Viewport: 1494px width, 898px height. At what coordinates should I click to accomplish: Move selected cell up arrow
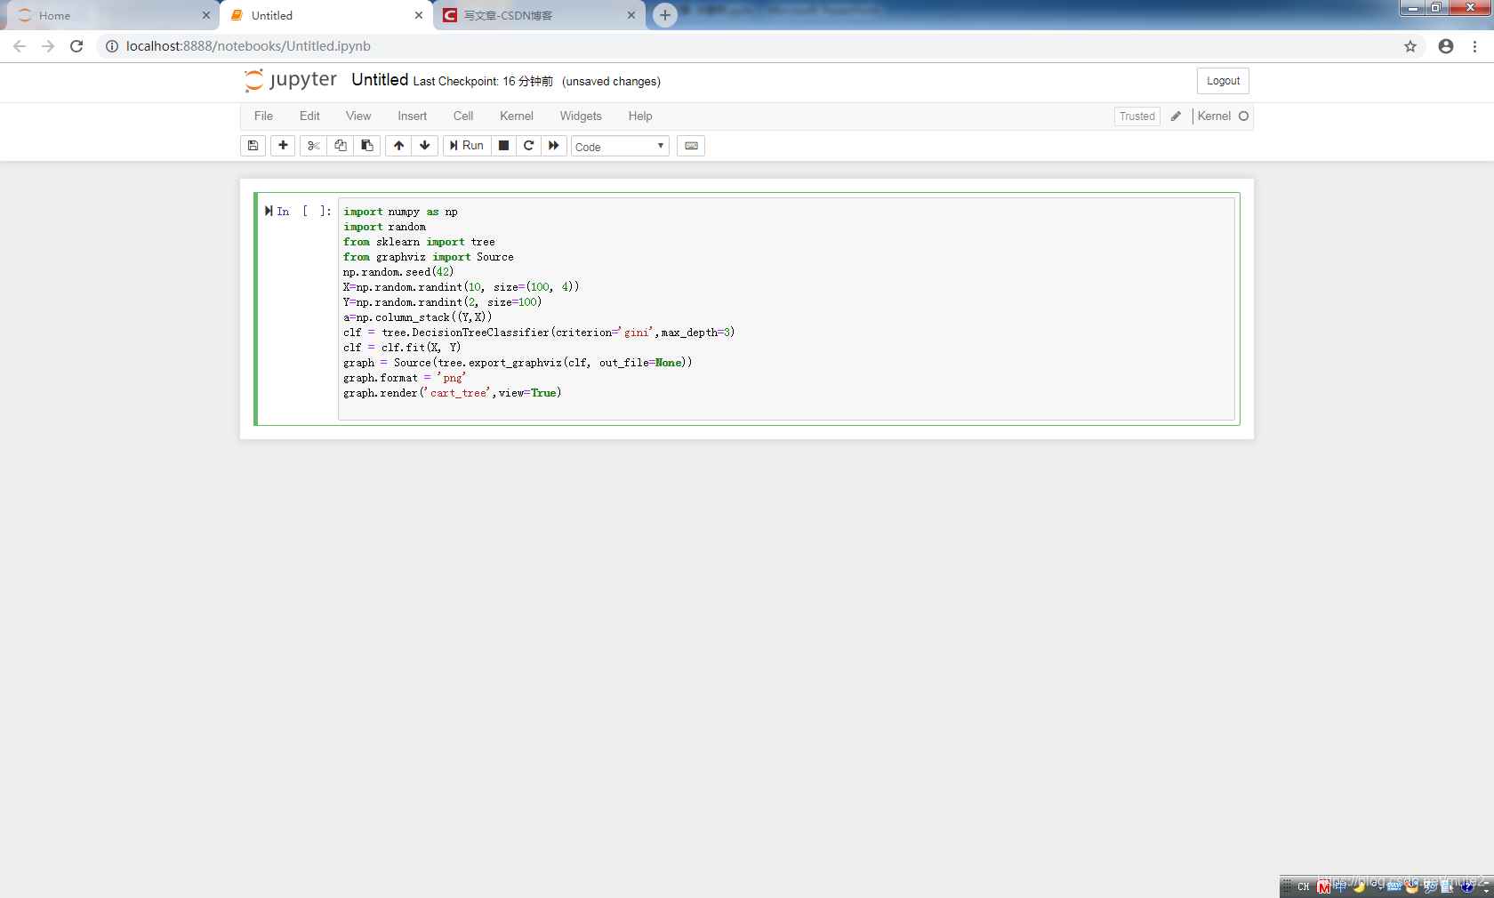(398, 146)
